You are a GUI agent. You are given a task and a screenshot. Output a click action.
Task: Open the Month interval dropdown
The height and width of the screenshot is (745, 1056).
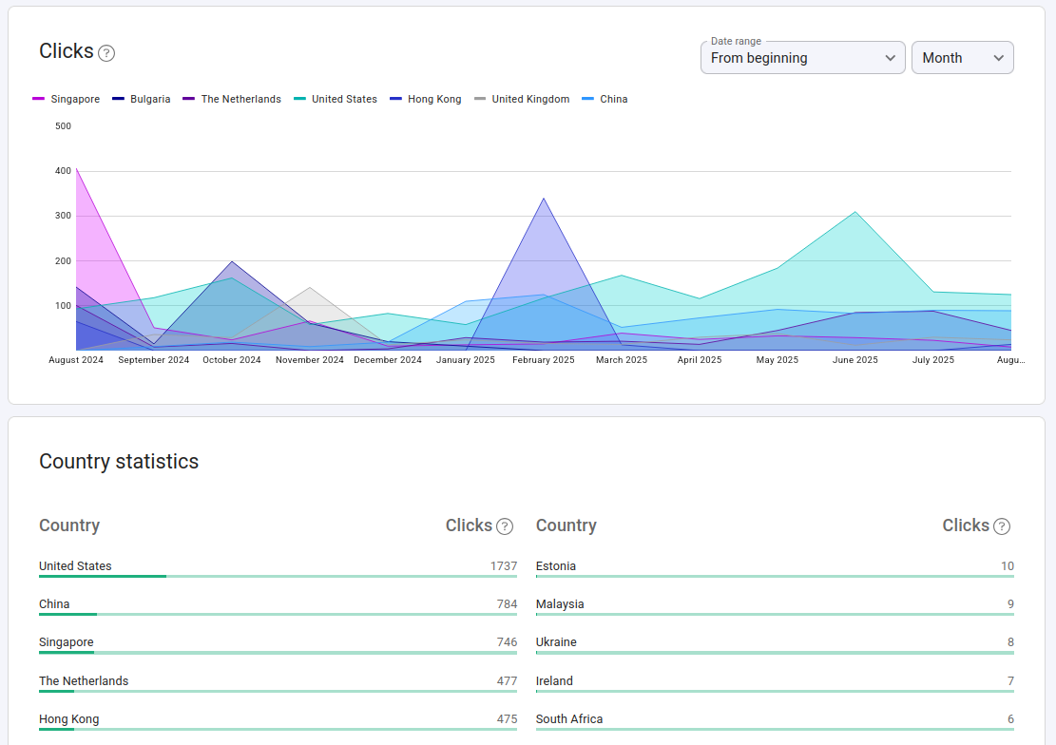coord(962,58)
